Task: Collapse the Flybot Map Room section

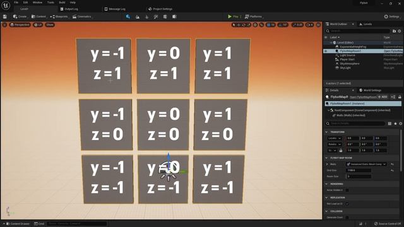Action: click(326, 158)
